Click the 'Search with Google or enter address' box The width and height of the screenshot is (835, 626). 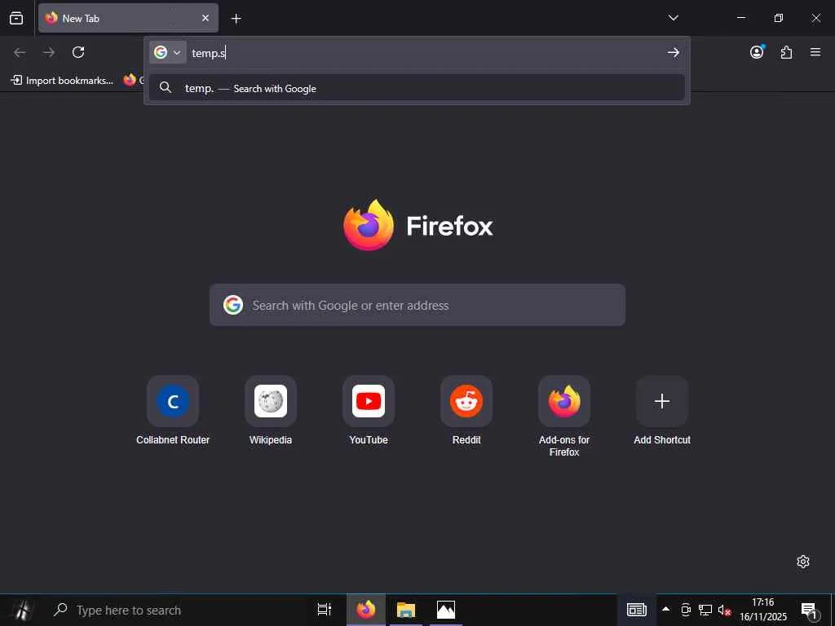[x=417, y=305]
